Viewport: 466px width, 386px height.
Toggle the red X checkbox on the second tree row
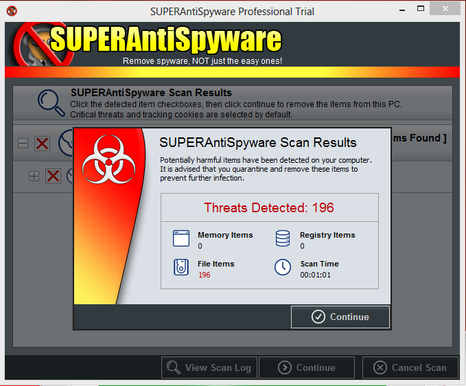coord(54,176)
